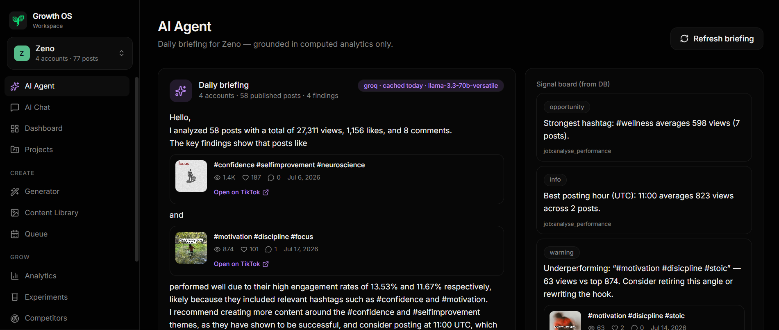Click "job:analyse_performance" under the info signal
779x330 pixels.
pos(577,224)
